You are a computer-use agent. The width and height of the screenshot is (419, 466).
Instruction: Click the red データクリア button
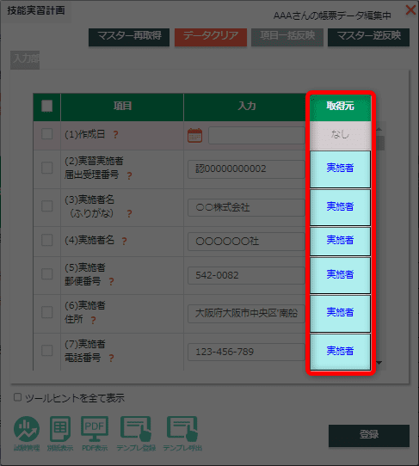coord(211,37)
